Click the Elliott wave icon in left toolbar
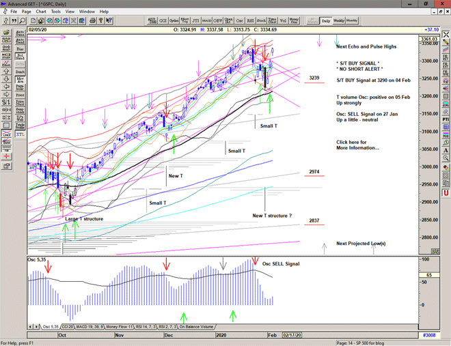 click(6, 63)
